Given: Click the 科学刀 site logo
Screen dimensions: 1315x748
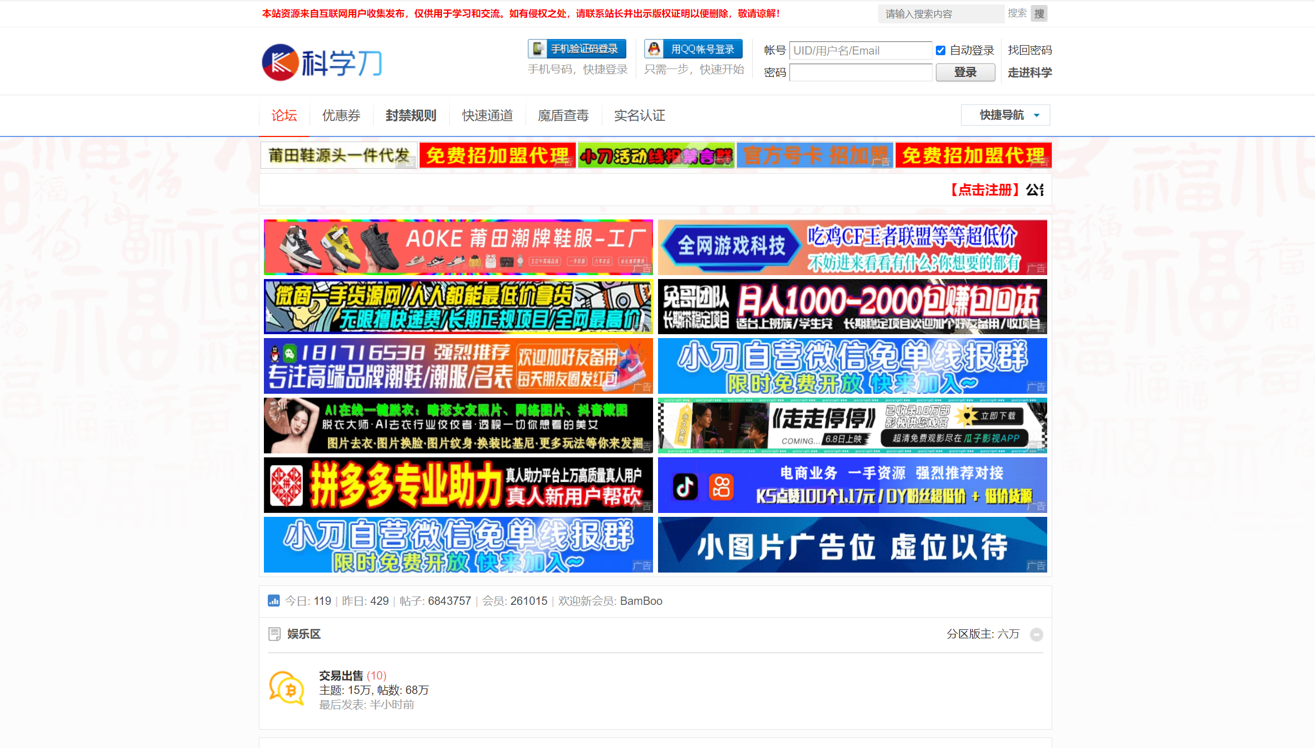Looking at the screenshot, I should (x=322, y=62).
